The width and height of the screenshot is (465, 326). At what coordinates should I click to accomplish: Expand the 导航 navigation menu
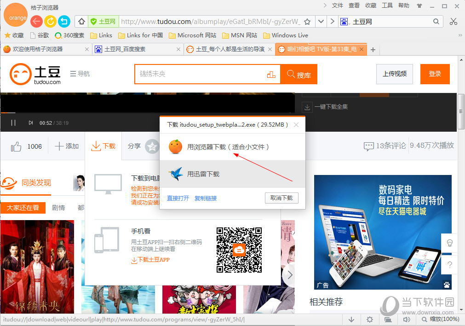80,74
